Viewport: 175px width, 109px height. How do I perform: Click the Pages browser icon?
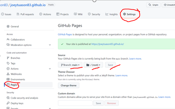click(8, 85)
